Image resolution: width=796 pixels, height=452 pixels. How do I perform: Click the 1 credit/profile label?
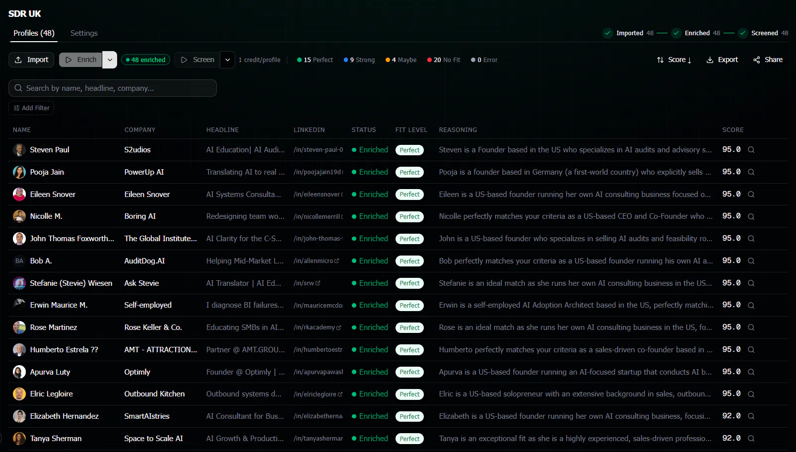[259, 60]
